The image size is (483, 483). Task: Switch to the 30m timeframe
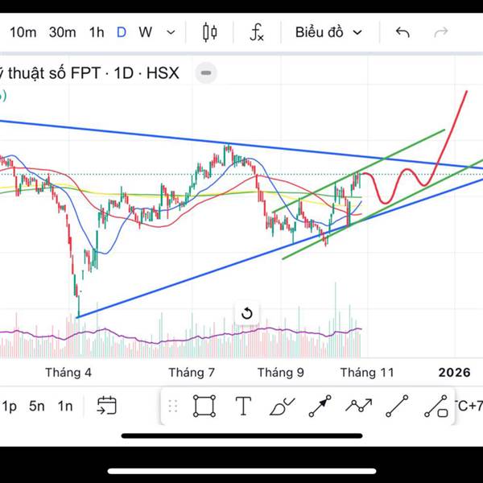62,32
